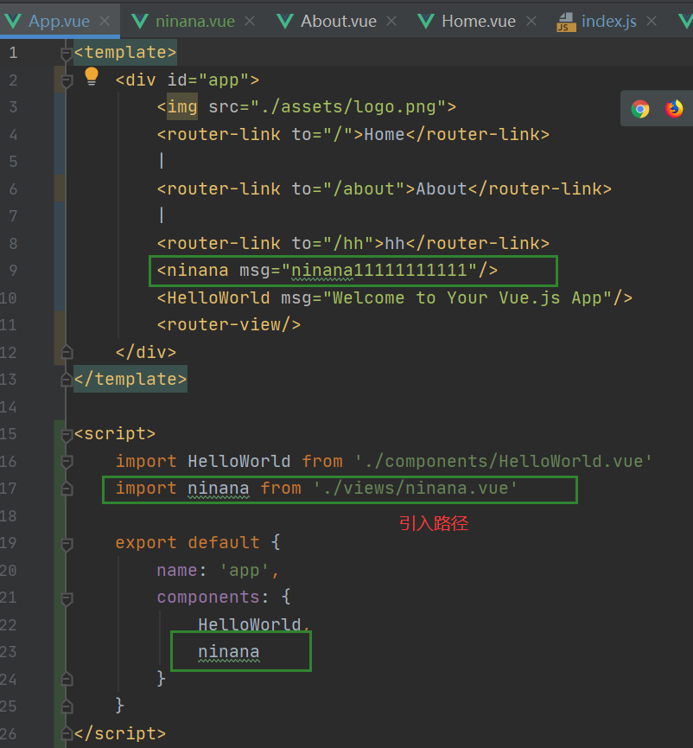
Task: Close the index.js tab
Action: (652, 21)
